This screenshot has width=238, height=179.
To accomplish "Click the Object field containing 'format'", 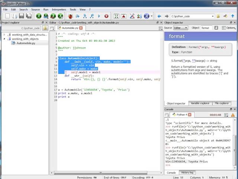I will [206, 28].
